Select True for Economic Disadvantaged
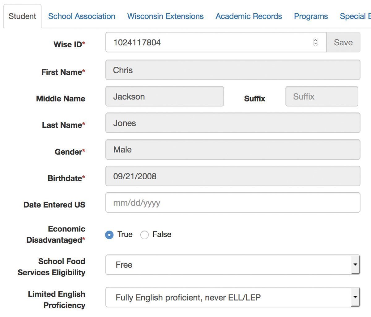371x317 pixels. 109,235
